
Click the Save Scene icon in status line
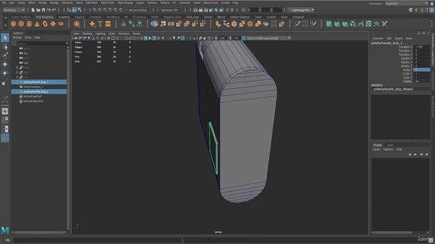pos(43,10)
